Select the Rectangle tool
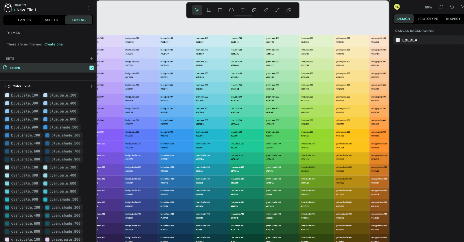The image size is (464, 242). pos(220,10)
